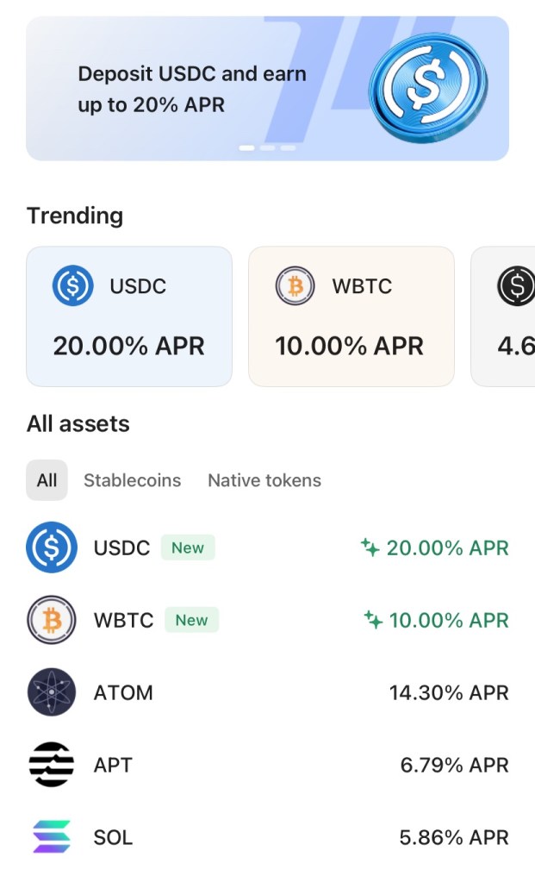Enable the Native tokens filter
Viewport: 535px width, 882px height.
coord(264,480)
